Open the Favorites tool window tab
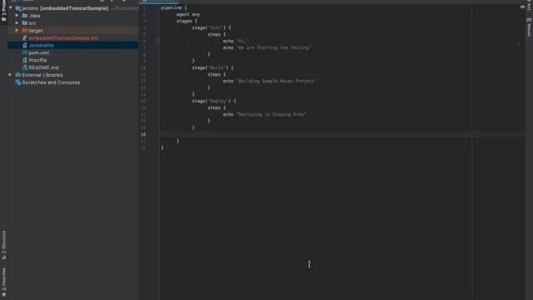Image resolution: width=533 pixels, height=300 pixels. point(3,282)
